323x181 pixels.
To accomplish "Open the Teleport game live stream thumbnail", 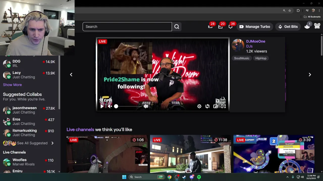I will click(x=274, y=154).
